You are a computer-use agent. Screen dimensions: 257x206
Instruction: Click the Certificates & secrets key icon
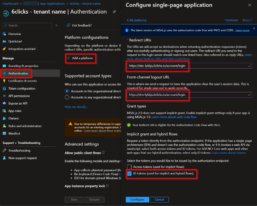tap(4, 81)
